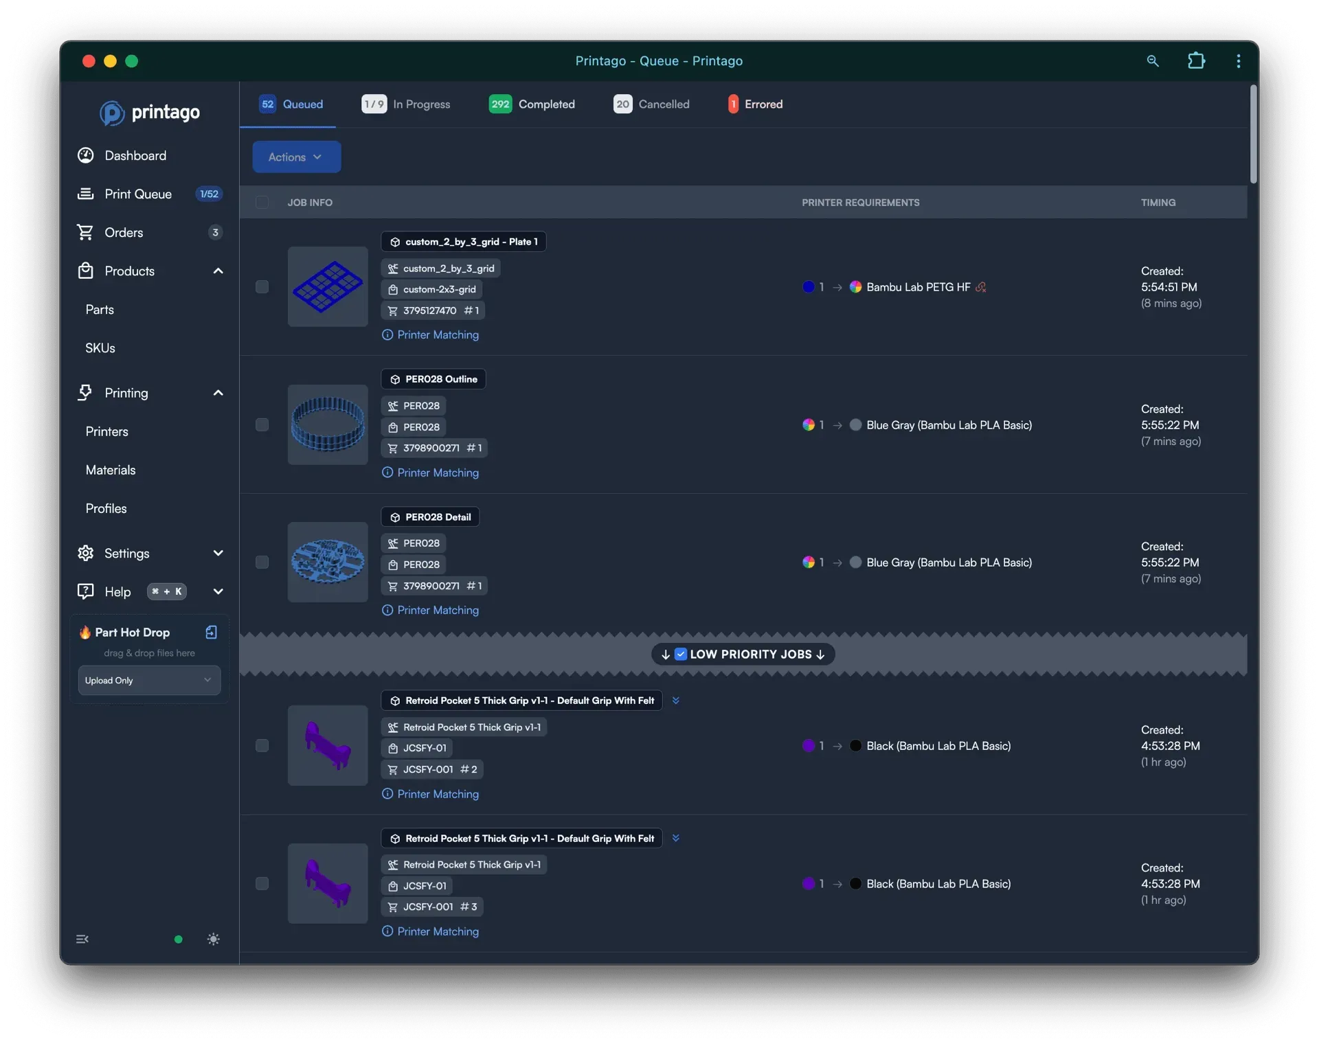Open the search magnifier in the title bar
Screen dimensions: 1319x1044
coord(1153,60)
